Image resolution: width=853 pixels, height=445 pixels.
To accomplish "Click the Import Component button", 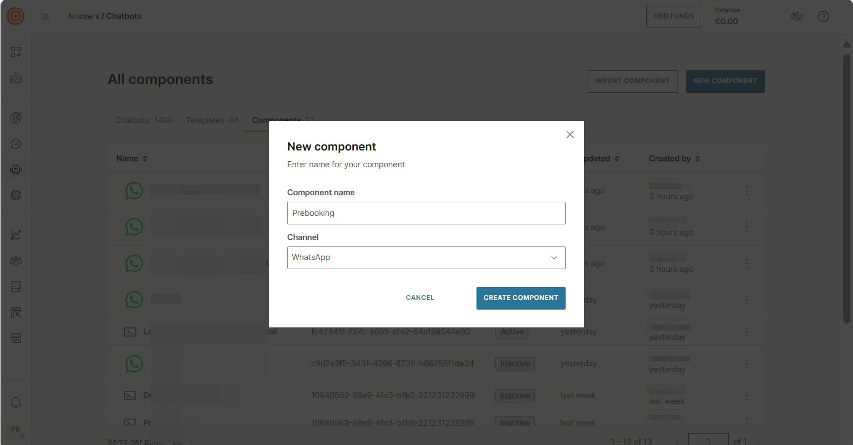I will point(632,81).
